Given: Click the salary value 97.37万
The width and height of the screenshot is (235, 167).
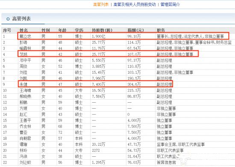Looking at the screenshot, I should (x=134, y=60).
